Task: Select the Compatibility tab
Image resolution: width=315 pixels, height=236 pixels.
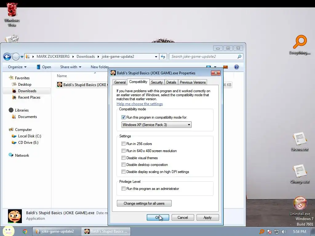Action: click(x=138, y=82)
